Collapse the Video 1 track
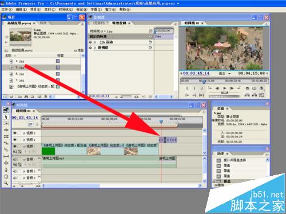The image size is (286, 214). (x=24, y=146)
